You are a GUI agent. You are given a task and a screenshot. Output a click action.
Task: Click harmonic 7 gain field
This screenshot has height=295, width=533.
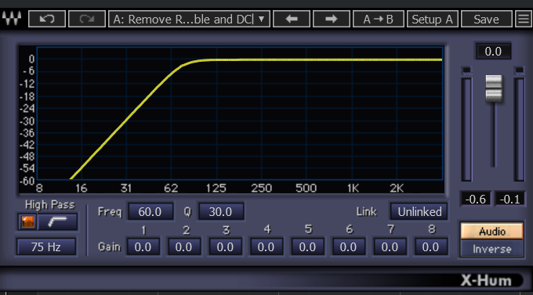pos(390,246)
